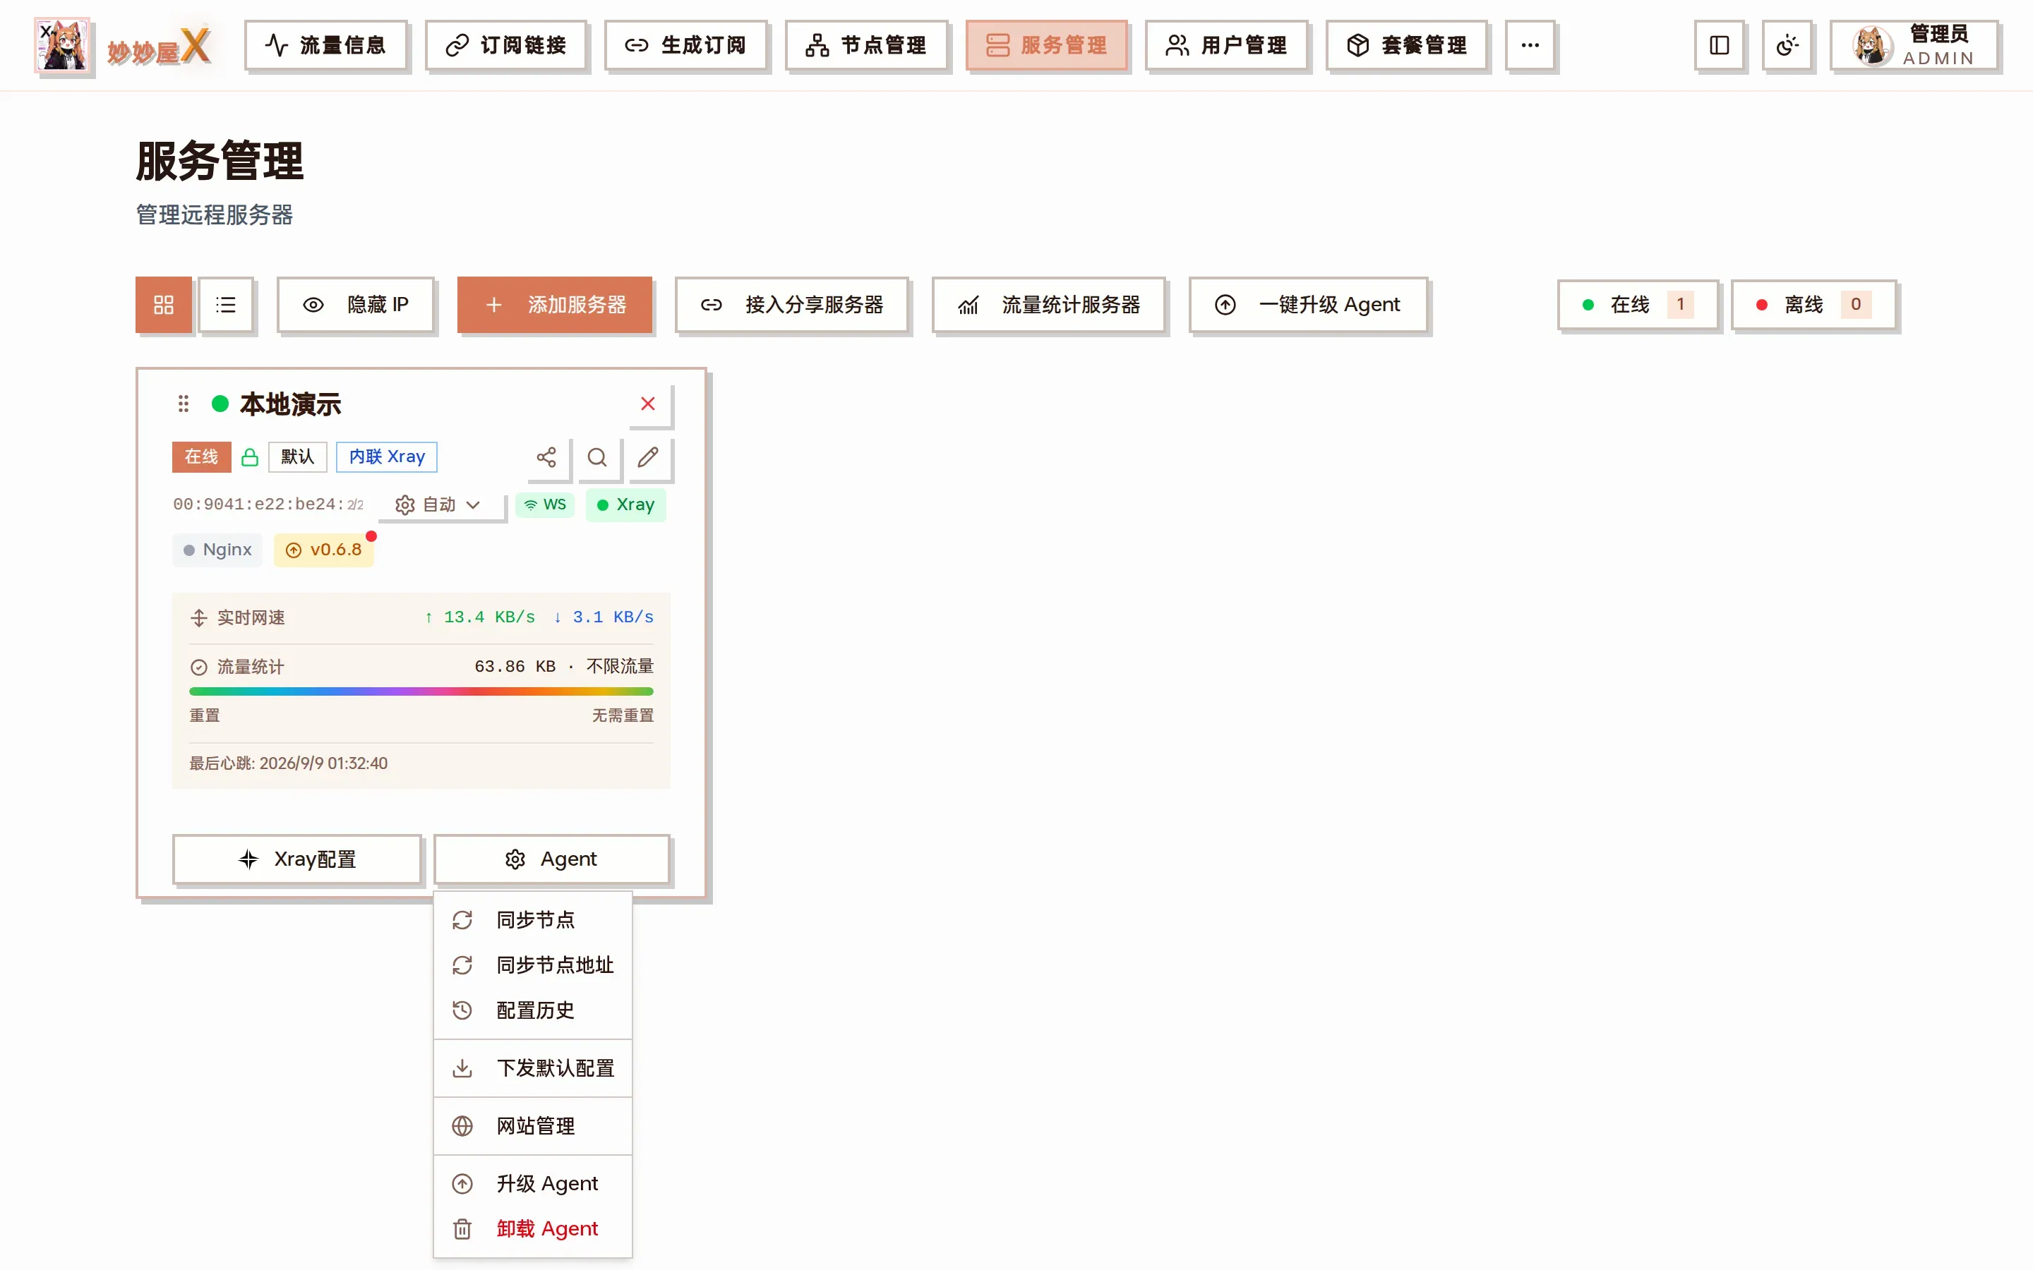Toggle 隐藏 IP visibility
Image resolution: width=2033 pixels, height=1270 pixels.
(x=355, y=305)
